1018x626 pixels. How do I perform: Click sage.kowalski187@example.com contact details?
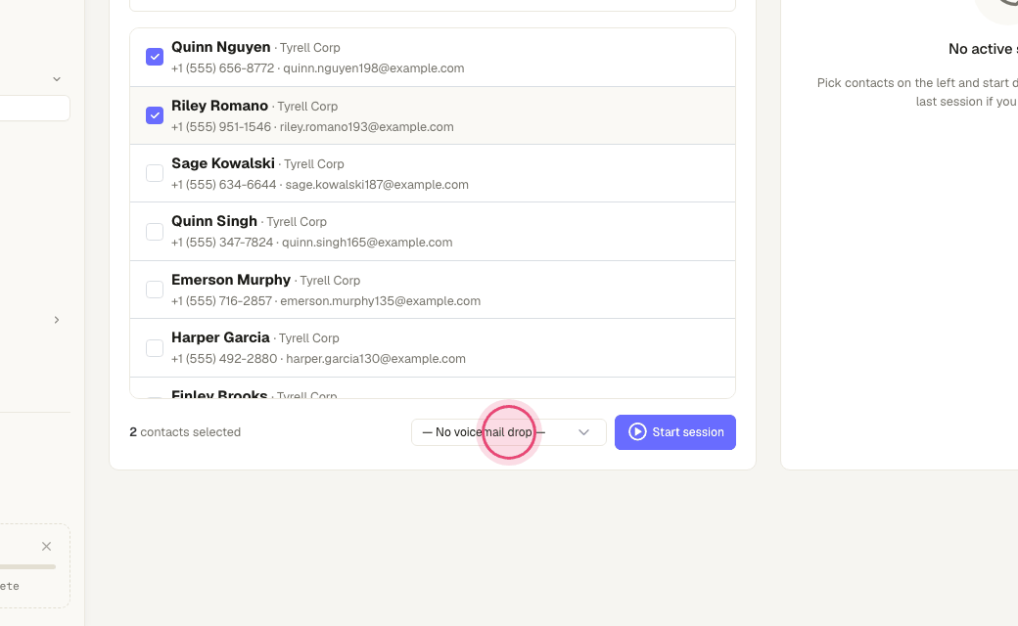(377, 184)
